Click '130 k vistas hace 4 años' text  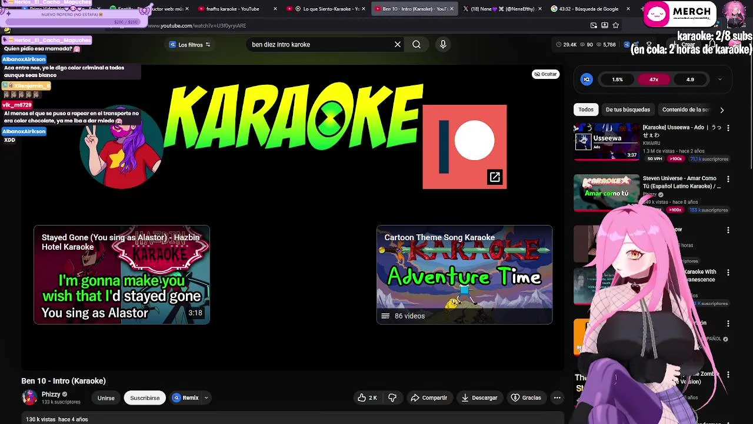click(x=57, y=419)
